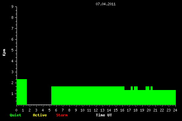Click the red Storm legend label
This screenshot has width=182, height=121.
pyautogui.click(x=62, y=115)
